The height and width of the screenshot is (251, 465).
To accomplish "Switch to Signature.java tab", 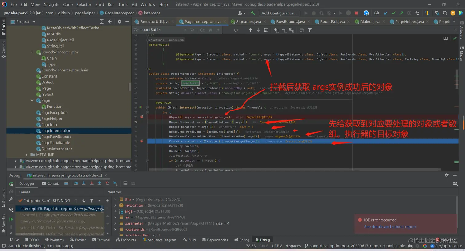I will point(248,21).
